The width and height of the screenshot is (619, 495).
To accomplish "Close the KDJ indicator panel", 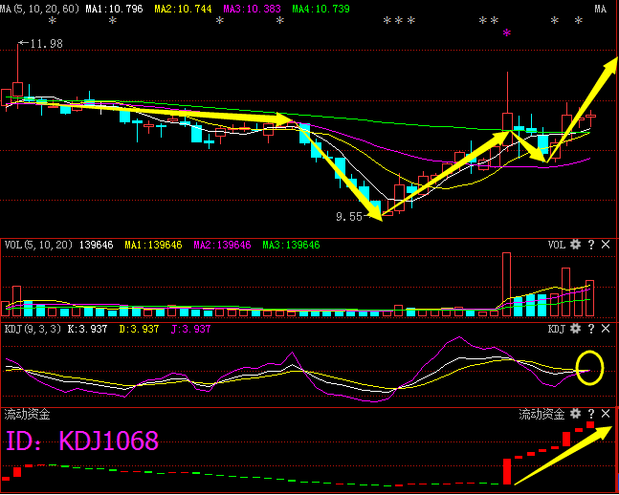I will pyautogui.click(x=606, y=329).
